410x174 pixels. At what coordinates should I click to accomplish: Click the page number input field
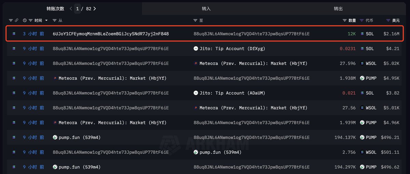pyautogui.click(x=78, y=9)
